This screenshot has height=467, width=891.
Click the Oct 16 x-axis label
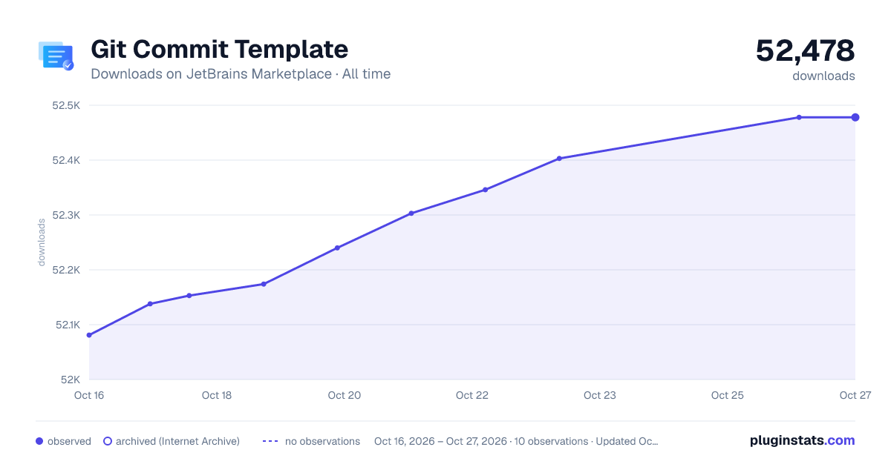(89, 395)
